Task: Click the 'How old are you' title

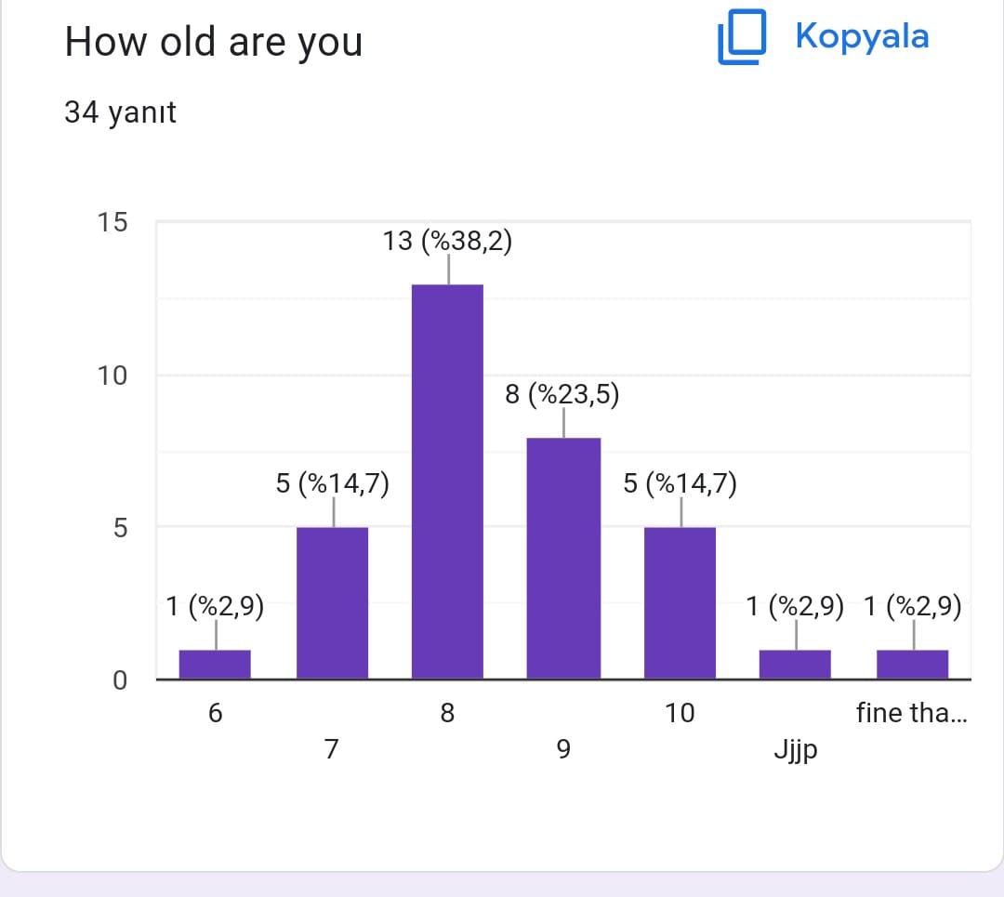Action: [x=213, y=43]
